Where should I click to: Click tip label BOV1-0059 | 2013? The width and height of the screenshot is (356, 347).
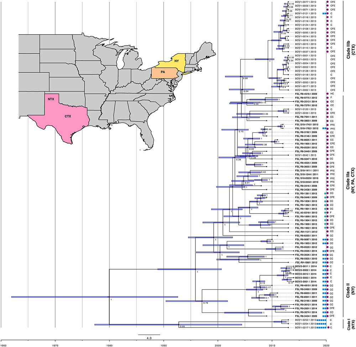(305, 6)
